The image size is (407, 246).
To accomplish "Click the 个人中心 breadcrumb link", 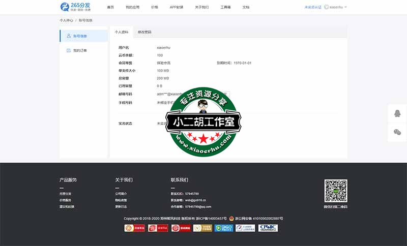I will pos(66,21).
